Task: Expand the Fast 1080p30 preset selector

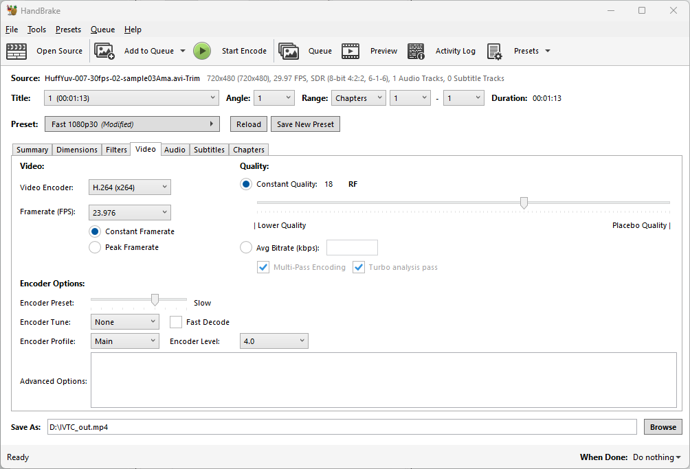Action: 132,124
